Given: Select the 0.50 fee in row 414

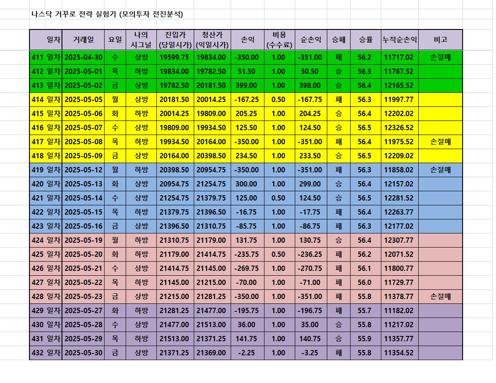Looking at the screenshot, I should point(279,99).
